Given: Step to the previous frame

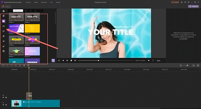Looking at the screenshot, I should [63, 60].
